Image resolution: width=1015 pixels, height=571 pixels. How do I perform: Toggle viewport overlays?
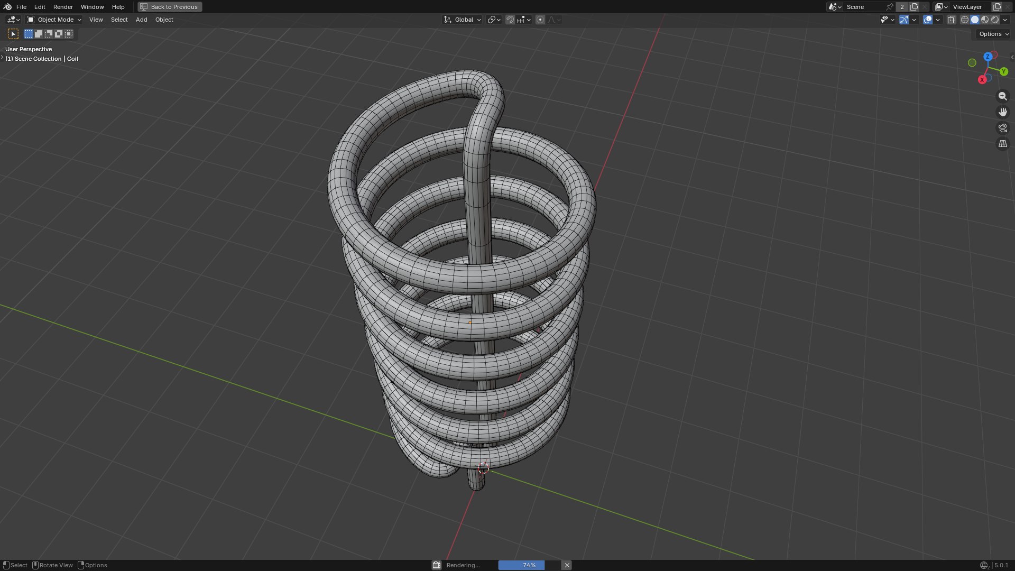pos(928,20)
